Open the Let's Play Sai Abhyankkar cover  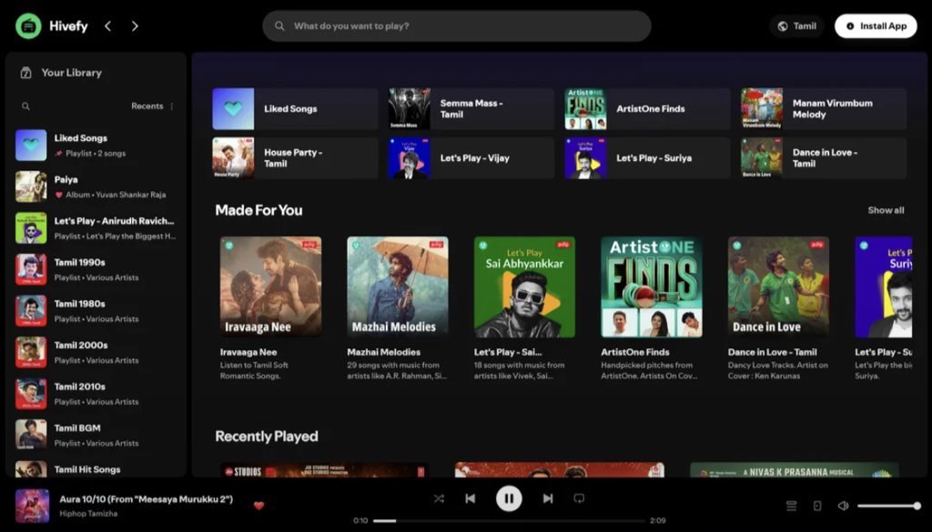click(524, 286)
